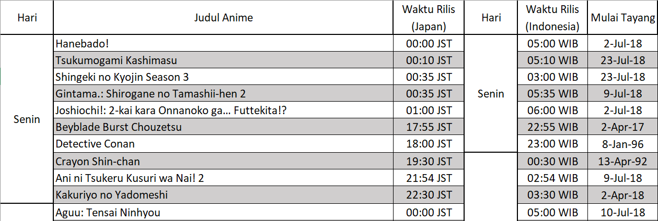The height and width of the screenshot is (221, 658).
Task: Select the Waktu Rilis (Japan) header cell
Action: 429,18
